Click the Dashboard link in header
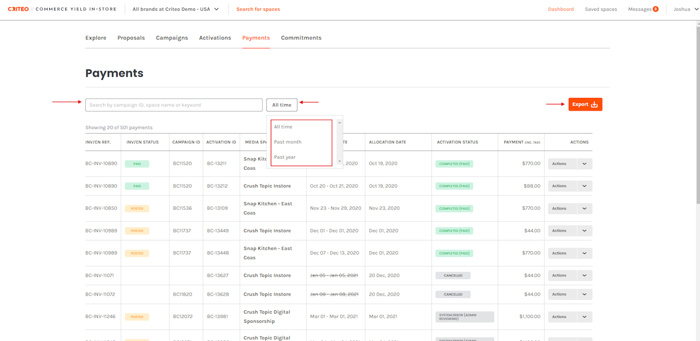The height and width of the screenshot is (341, 700). 561,9
